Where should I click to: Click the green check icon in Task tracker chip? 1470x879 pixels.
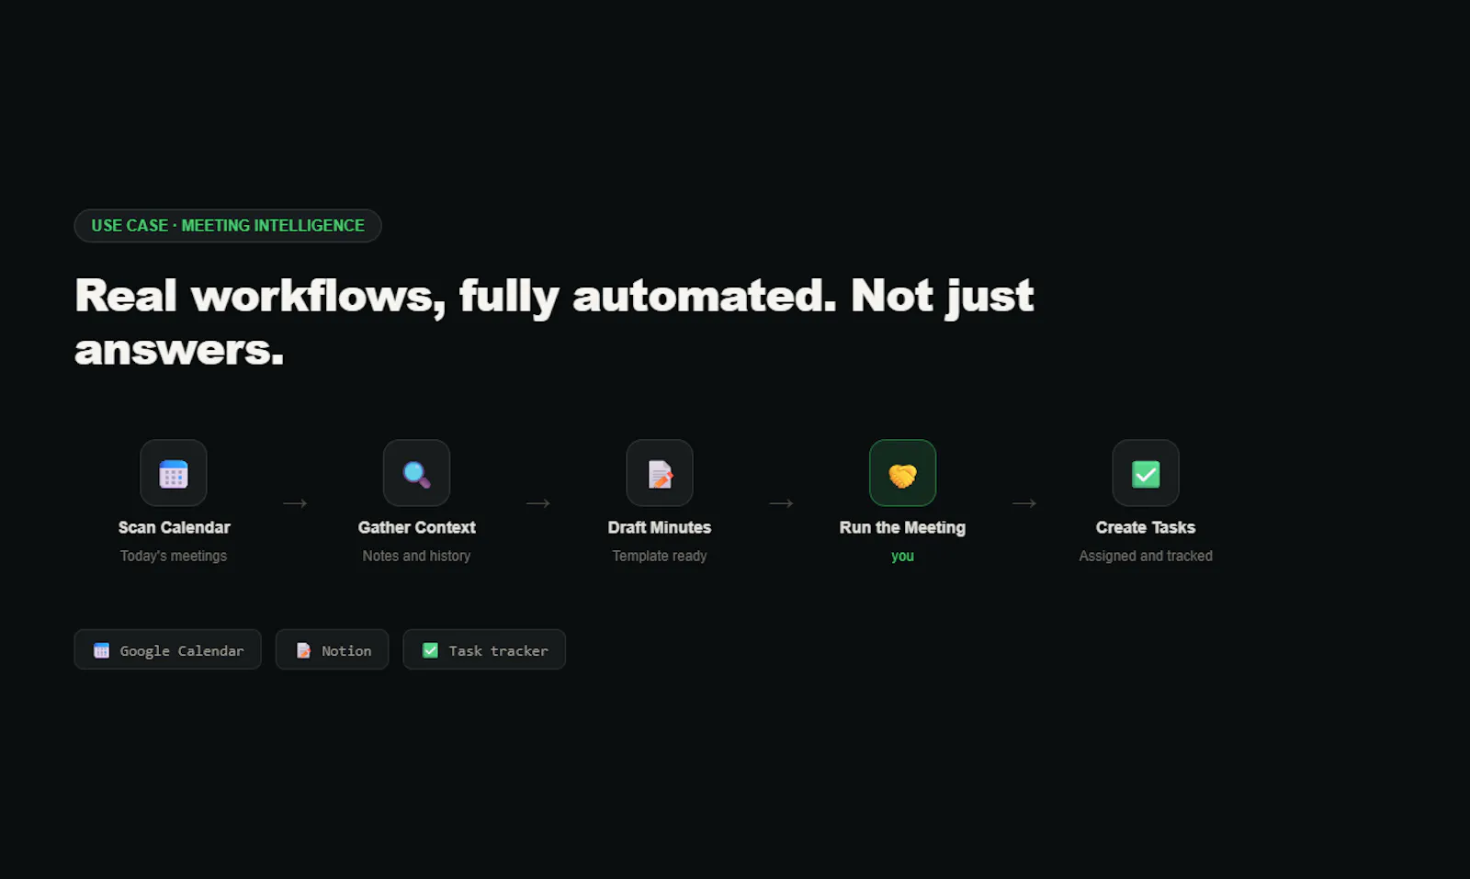[430, 650]
